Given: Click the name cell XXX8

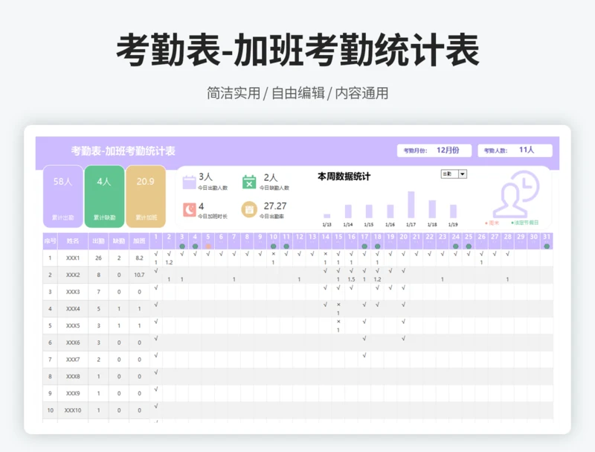Looking at the screenshot, I should pos(73,376).
